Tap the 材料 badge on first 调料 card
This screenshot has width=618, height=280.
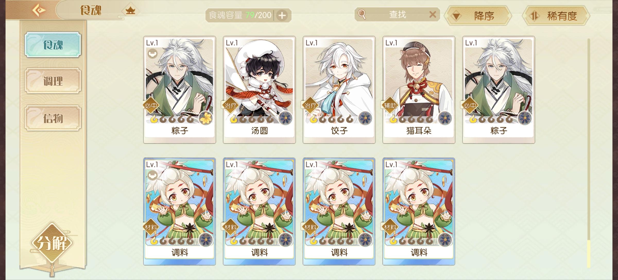click(151, 227)
